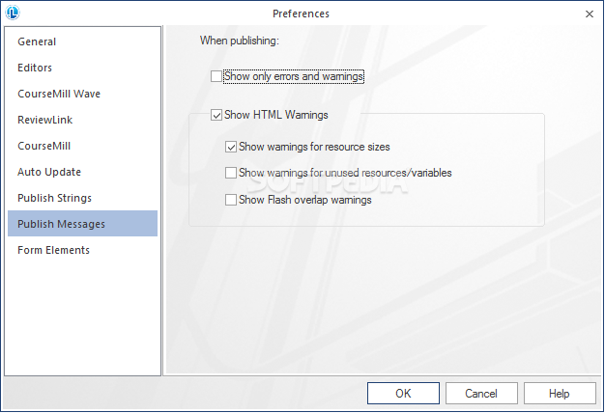Select the Editors category
The image size is (605, 413).
tap(82, 68)
